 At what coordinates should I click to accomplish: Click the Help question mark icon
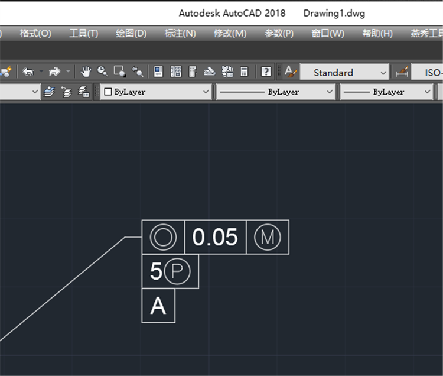coord(266,72)
